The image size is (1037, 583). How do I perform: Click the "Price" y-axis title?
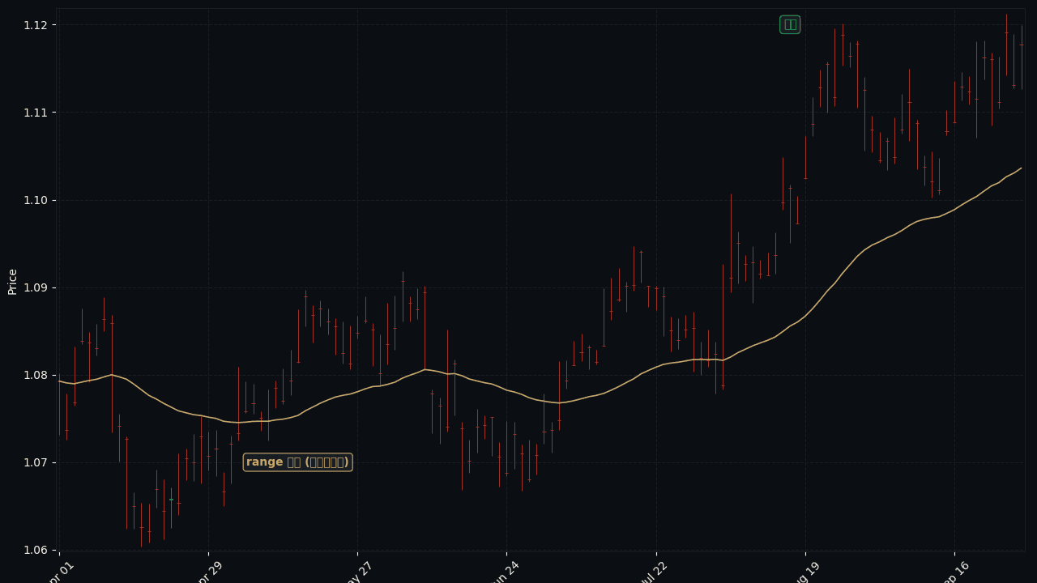[x=12, y=281]
